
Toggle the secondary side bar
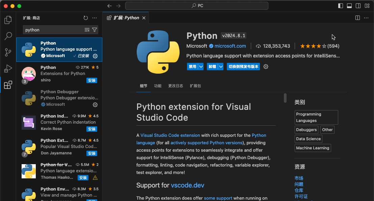tap(358, 6)
